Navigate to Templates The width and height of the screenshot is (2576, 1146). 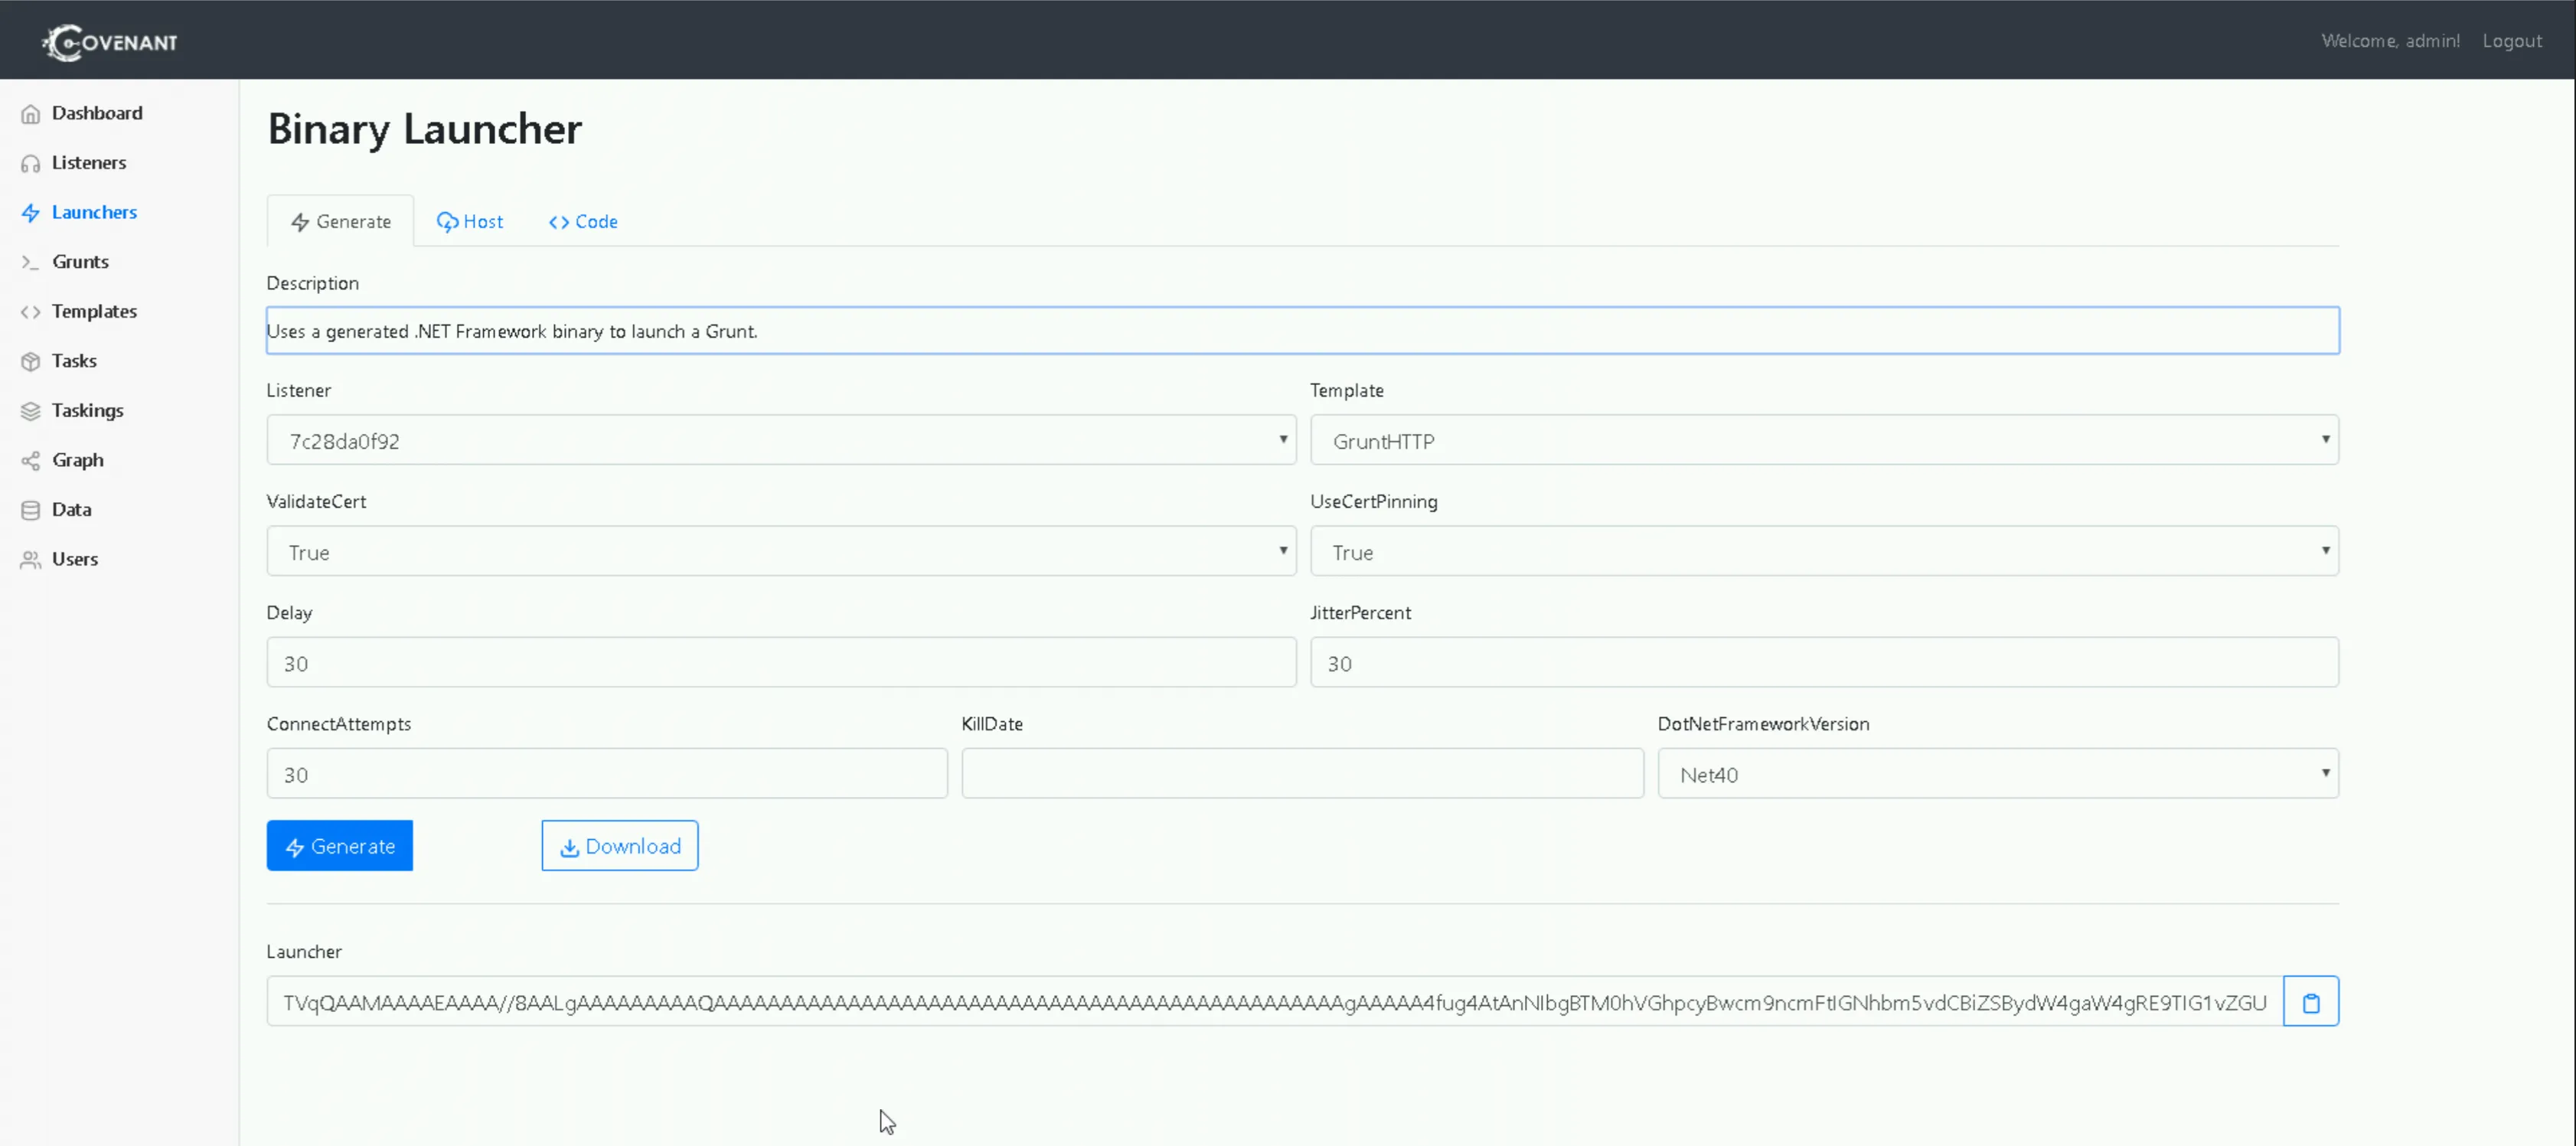(94, 311)
